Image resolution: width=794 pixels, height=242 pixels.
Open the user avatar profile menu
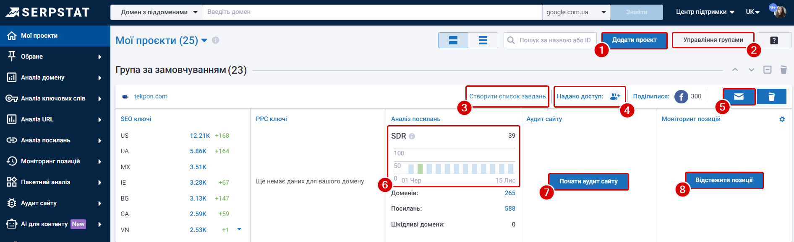point(780,12)
